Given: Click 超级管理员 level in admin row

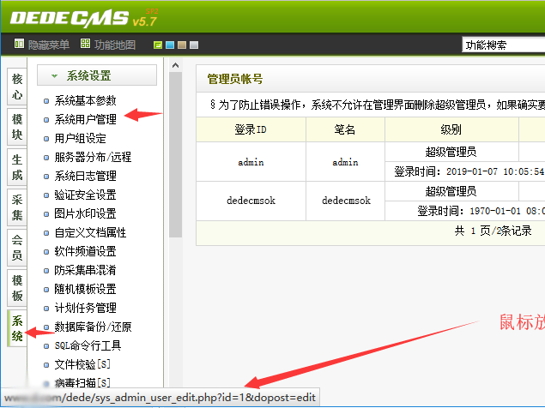Looking at the screenshot, I should coord(451,152).
